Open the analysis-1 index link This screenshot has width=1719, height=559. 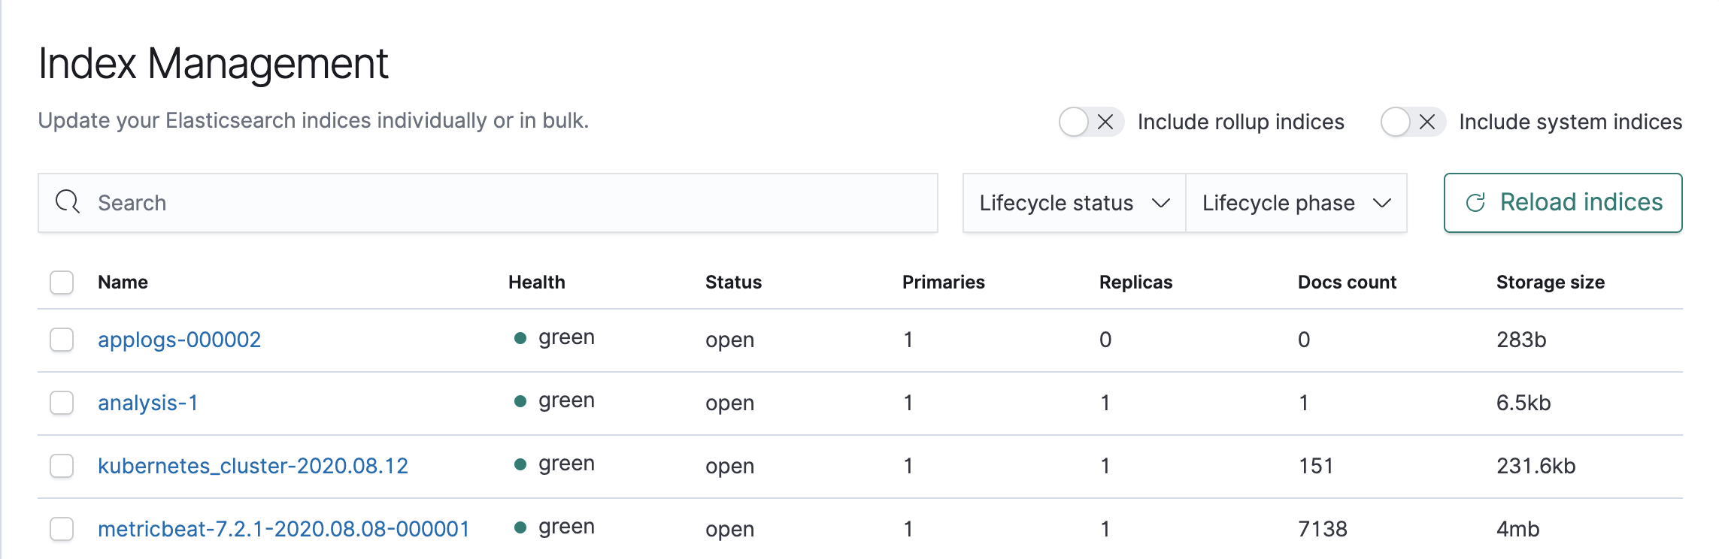(x=148, y=403)
